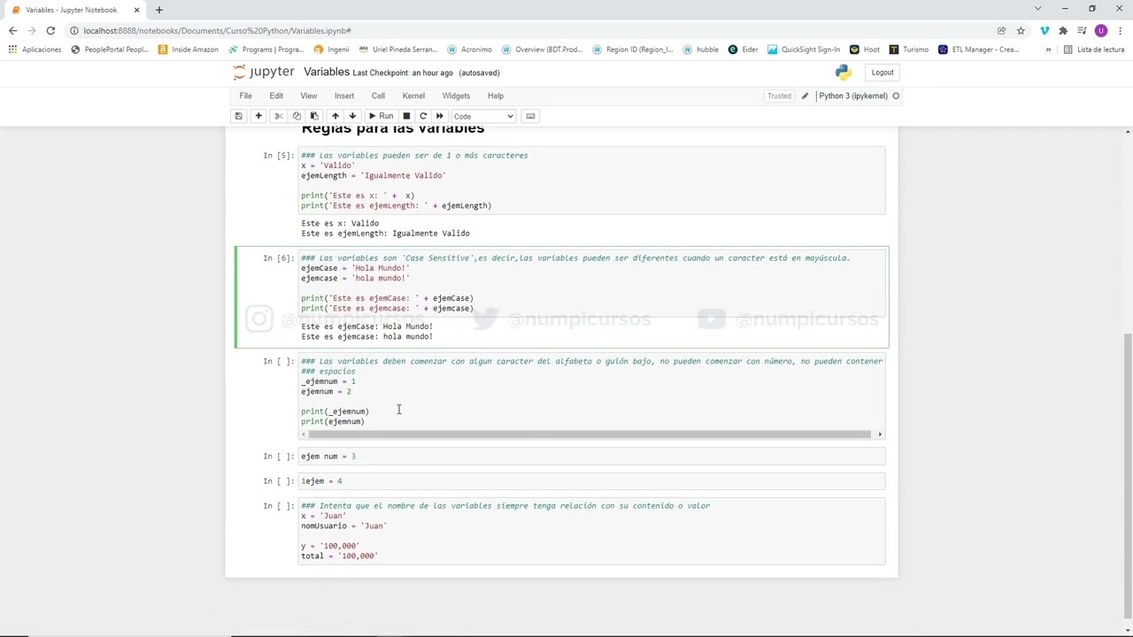Interrupt the kernel stop icon
Viewport: 1133px width, 637px height.
coord(406,116)
